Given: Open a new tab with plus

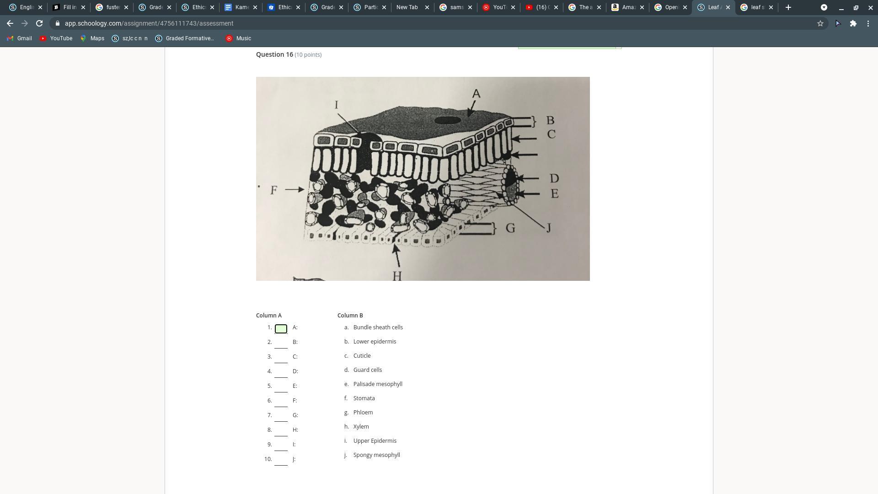Looking at the screenshot, I should (788, 7).
